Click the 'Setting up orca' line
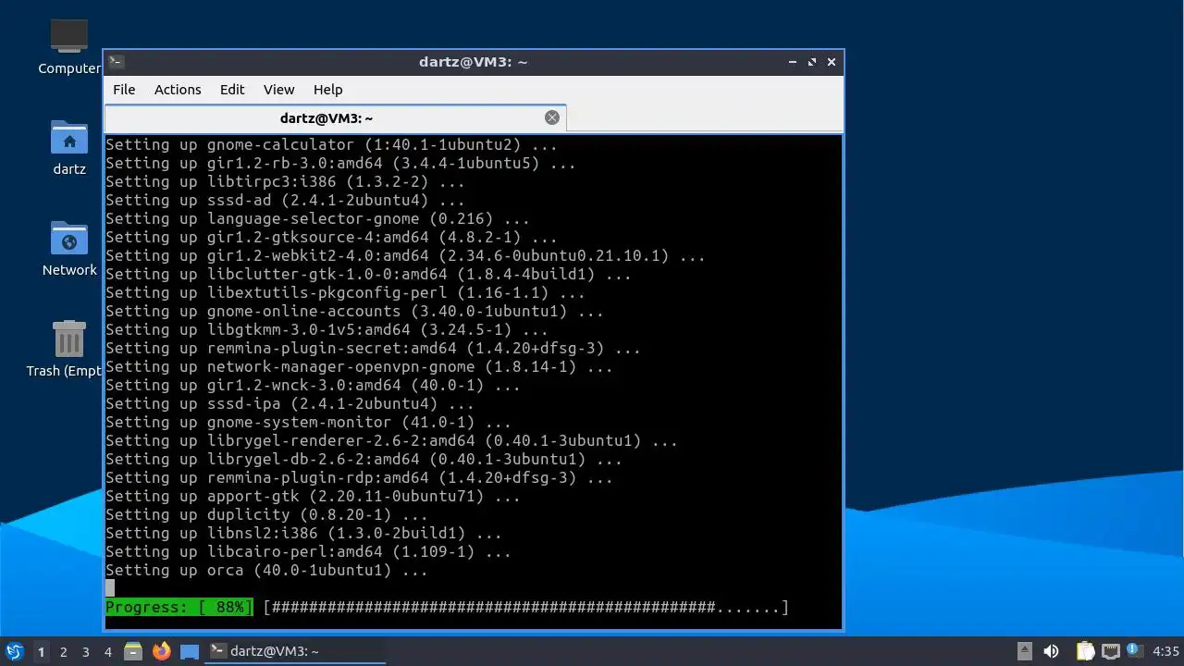The width and height of the screenshot is (1184, 666). (x=266, y=570)
